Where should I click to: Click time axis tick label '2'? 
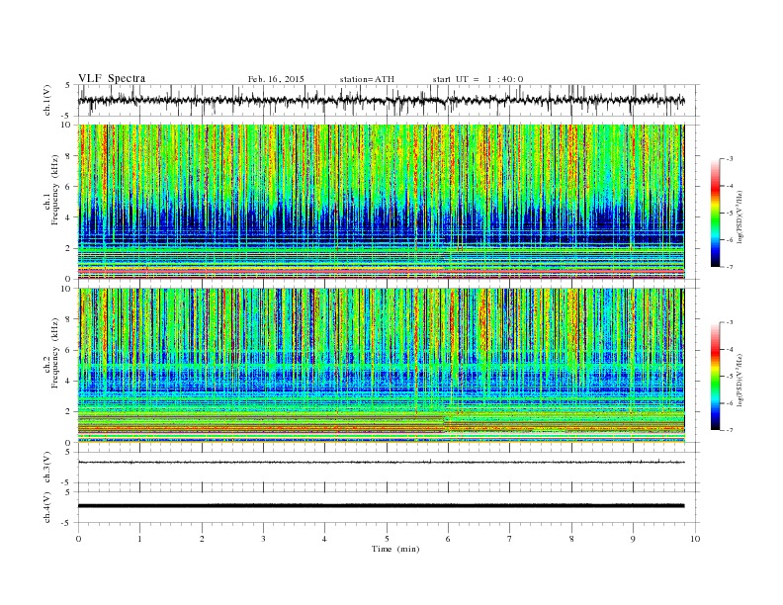click(x=202, y=539)
